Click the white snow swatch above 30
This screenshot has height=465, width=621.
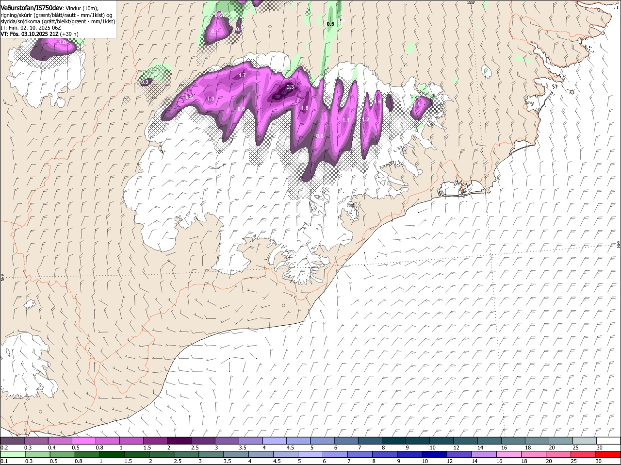pos(608,441)
